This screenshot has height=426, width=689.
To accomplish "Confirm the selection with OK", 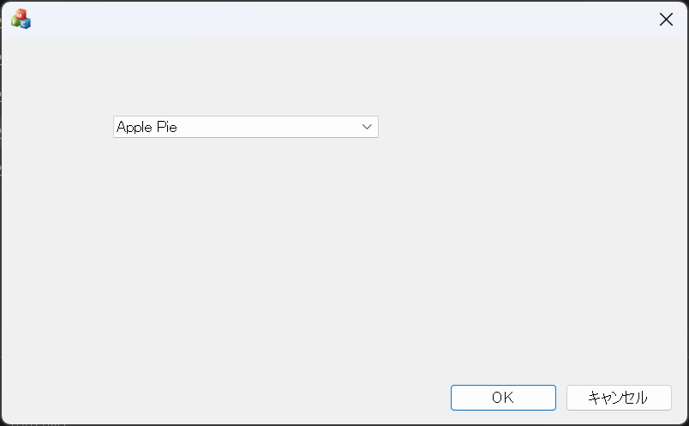I will click(x=503, y=398).
